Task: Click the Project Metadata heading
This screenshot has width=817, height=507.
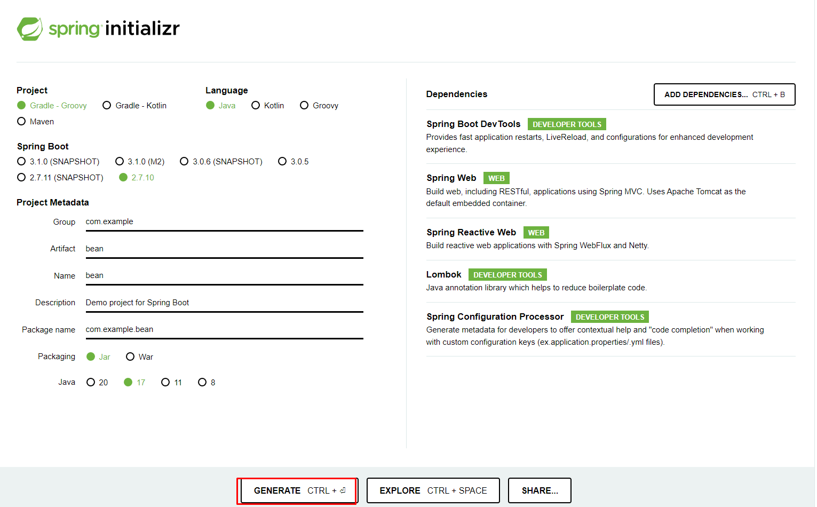Action: [x=53, y=203]
